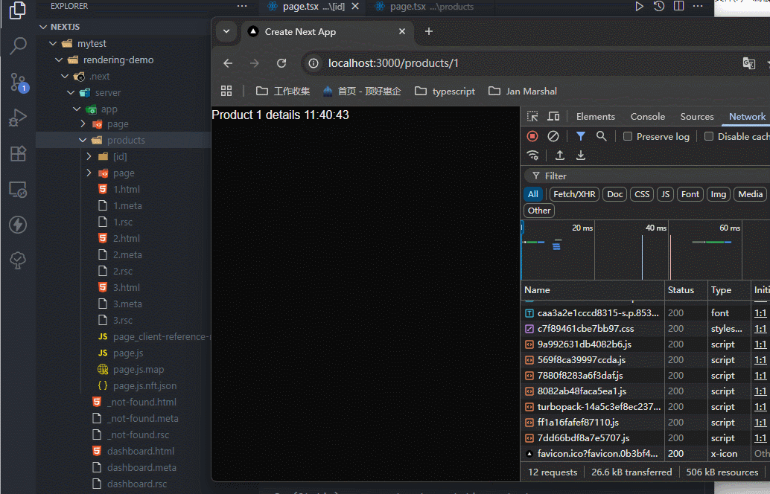Switch to the Elements tab in DevTools

(595, 117)
